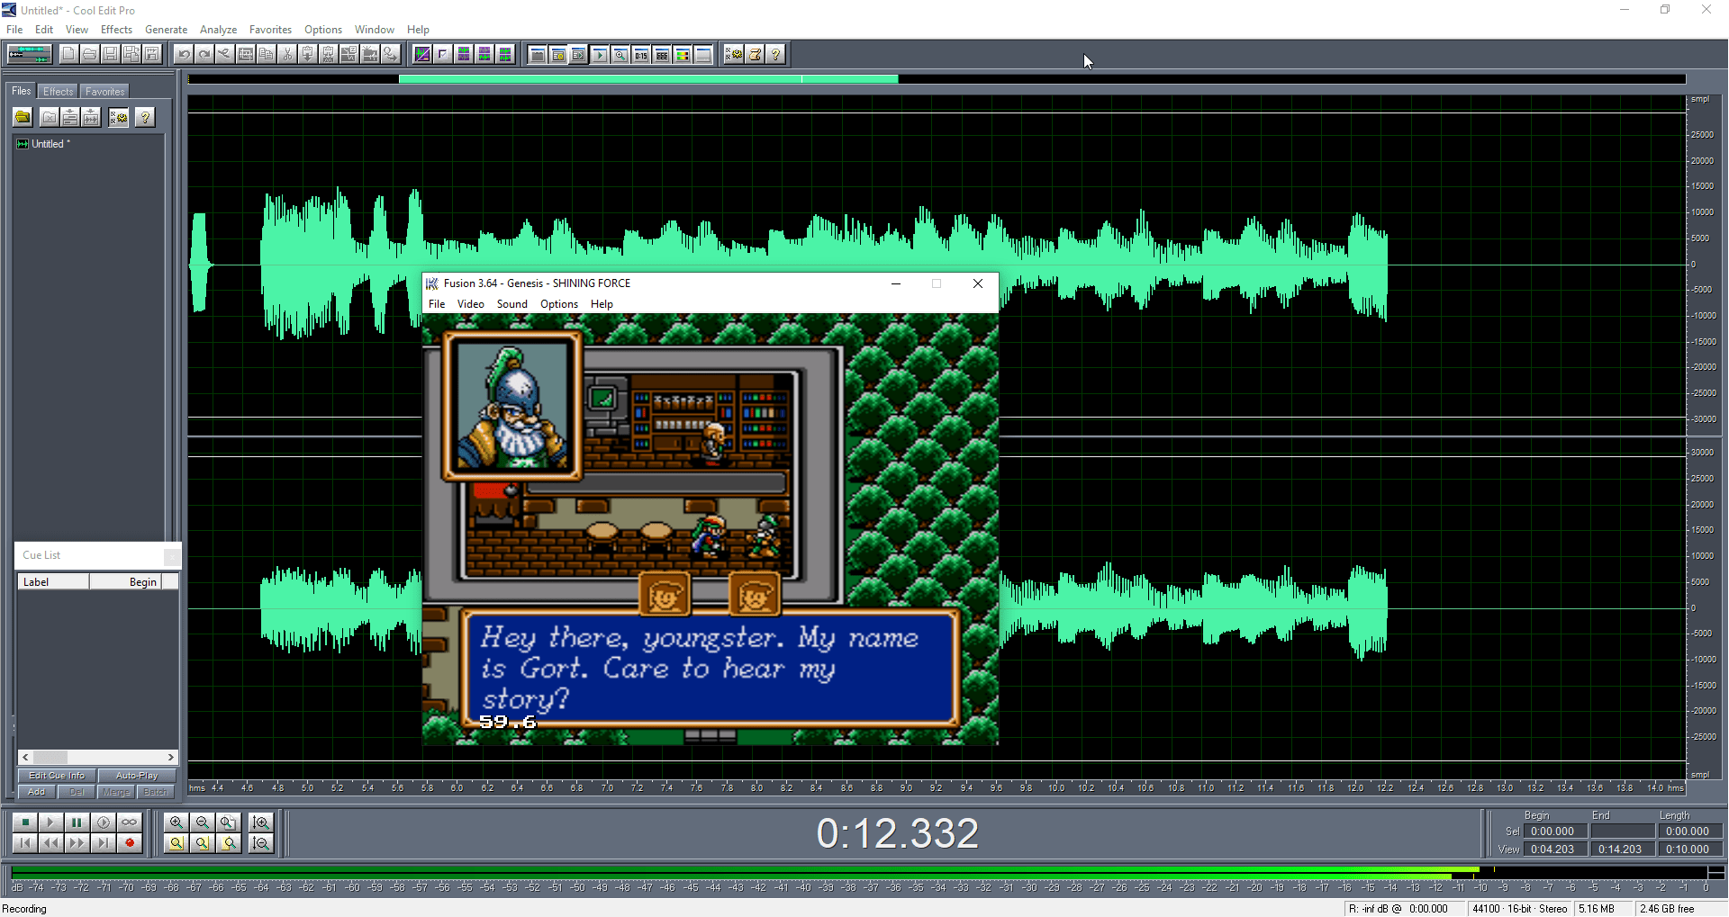Click the scissors Cut toolbar icon
Image resolution: width=1729 pixels, height=917 pixels.
(287, 55)
